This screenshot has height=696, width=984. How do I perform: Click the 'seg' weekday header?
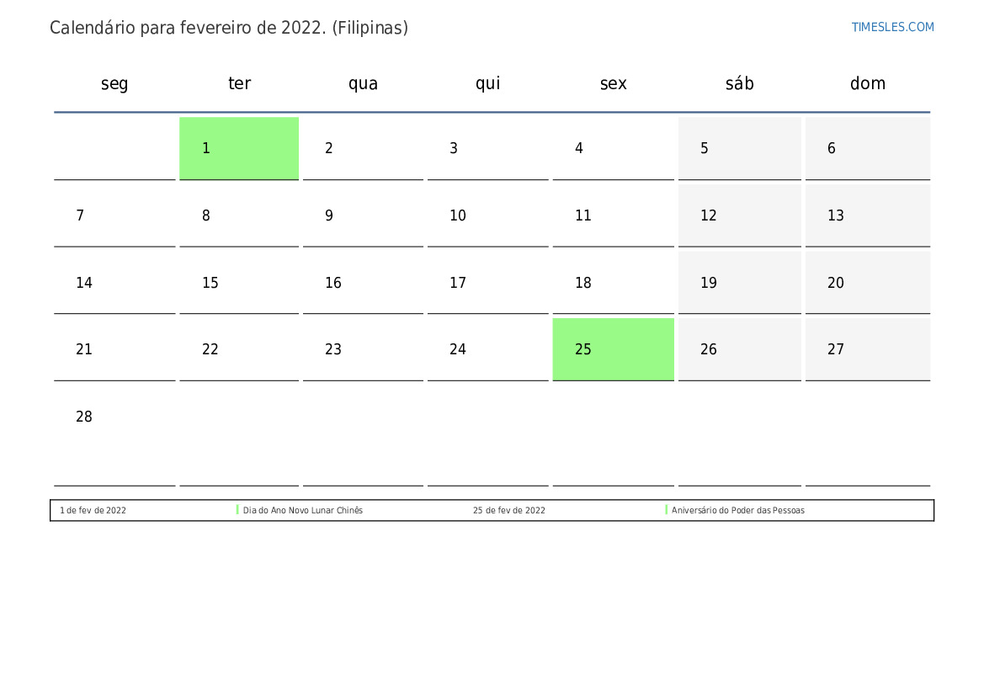pyautogui.click(x=114, y=83)
